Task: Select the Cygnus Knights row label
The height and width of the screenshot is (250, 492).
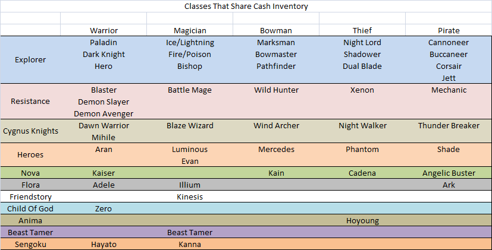Action: (30, 131)
